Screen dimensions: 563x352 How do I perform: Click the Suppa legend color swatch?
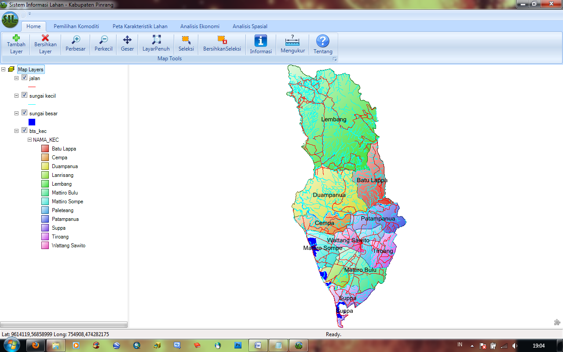44,227
